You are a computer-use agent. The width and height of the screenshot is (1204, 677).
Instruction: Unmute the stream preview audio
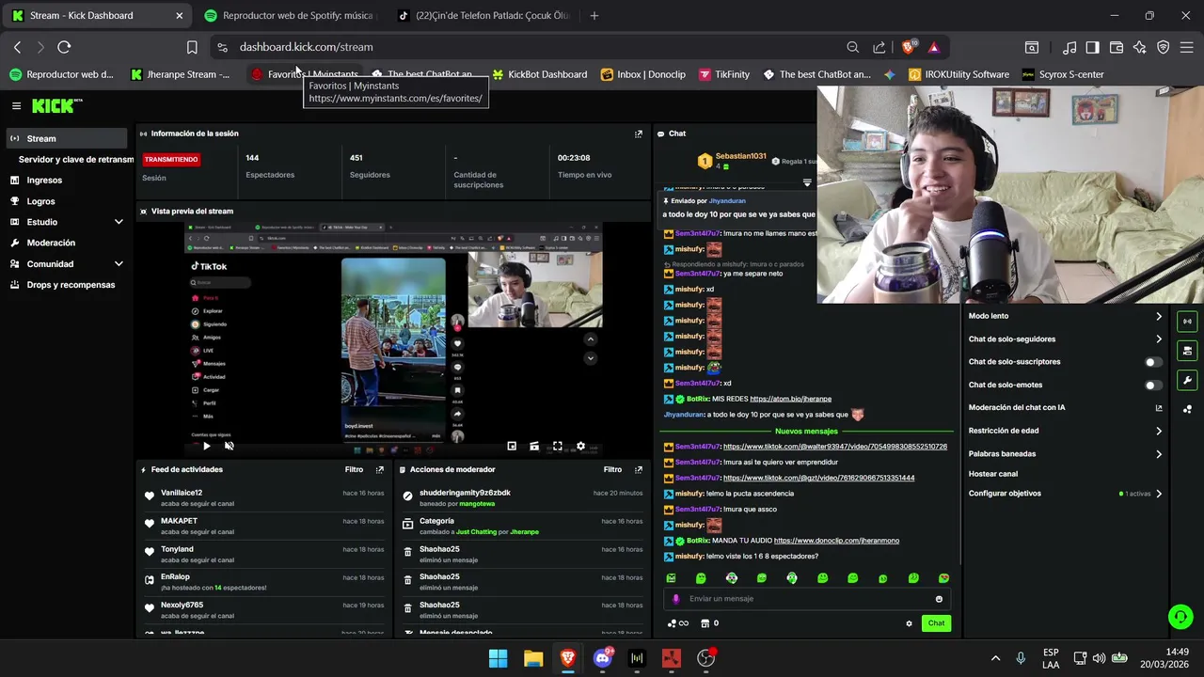pos(229,446)
